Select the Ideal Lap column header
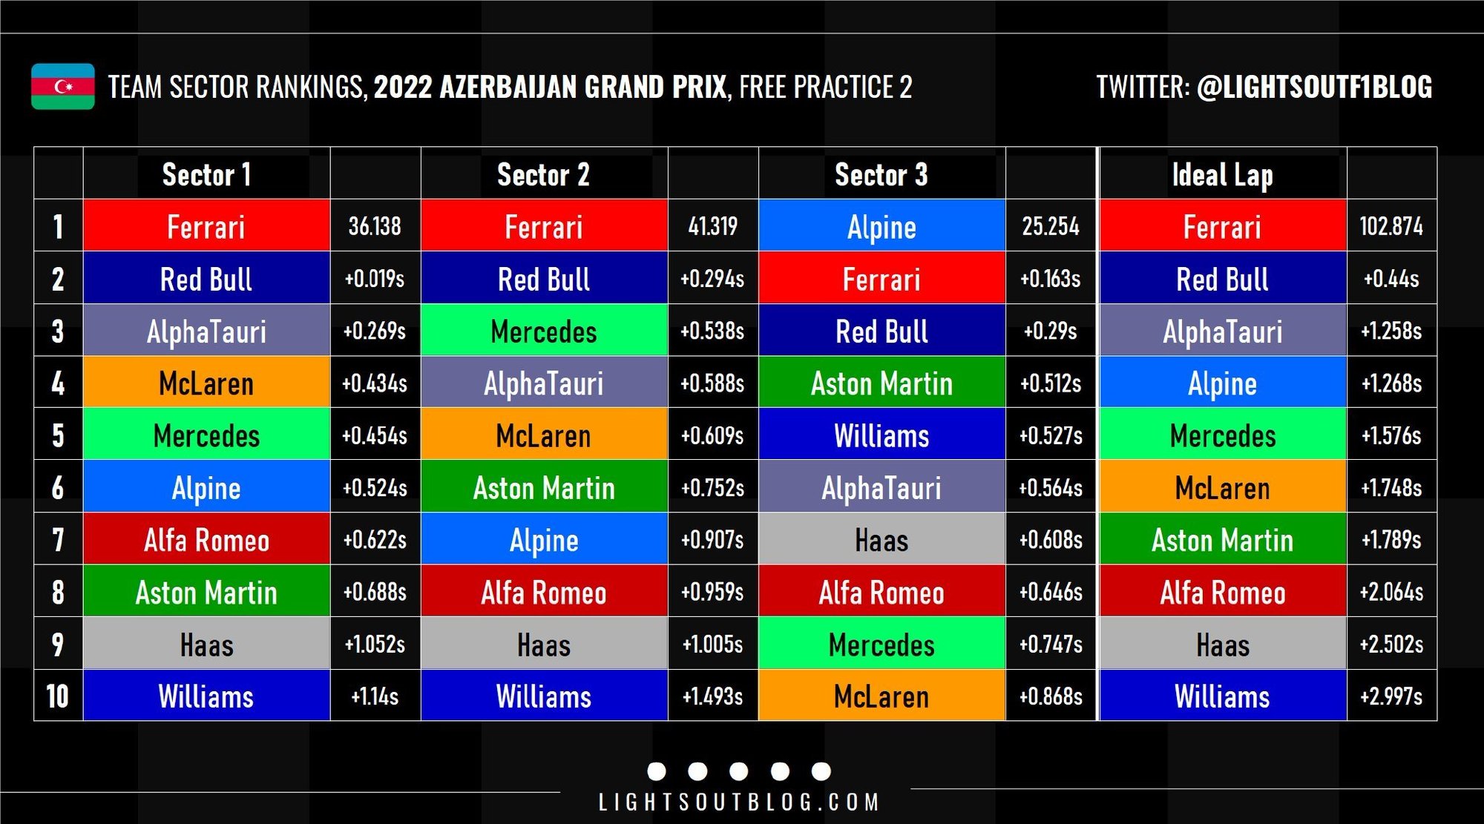This screenshot has height=824, width=1484. 1223,175
